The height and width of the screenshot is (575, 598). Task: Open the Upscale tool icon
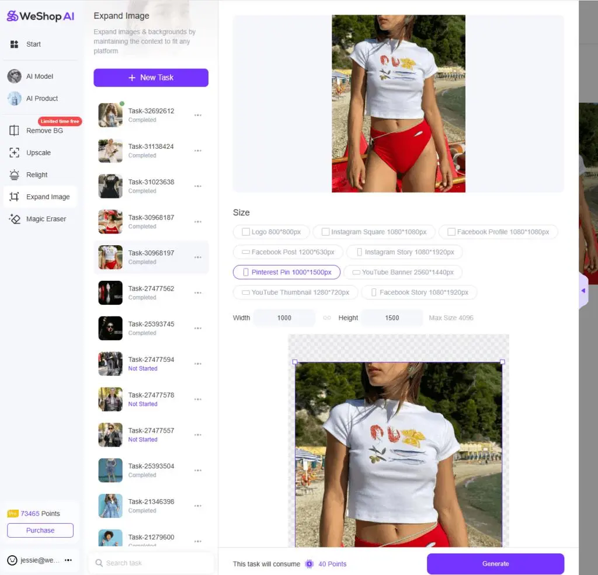pos(14,153)
